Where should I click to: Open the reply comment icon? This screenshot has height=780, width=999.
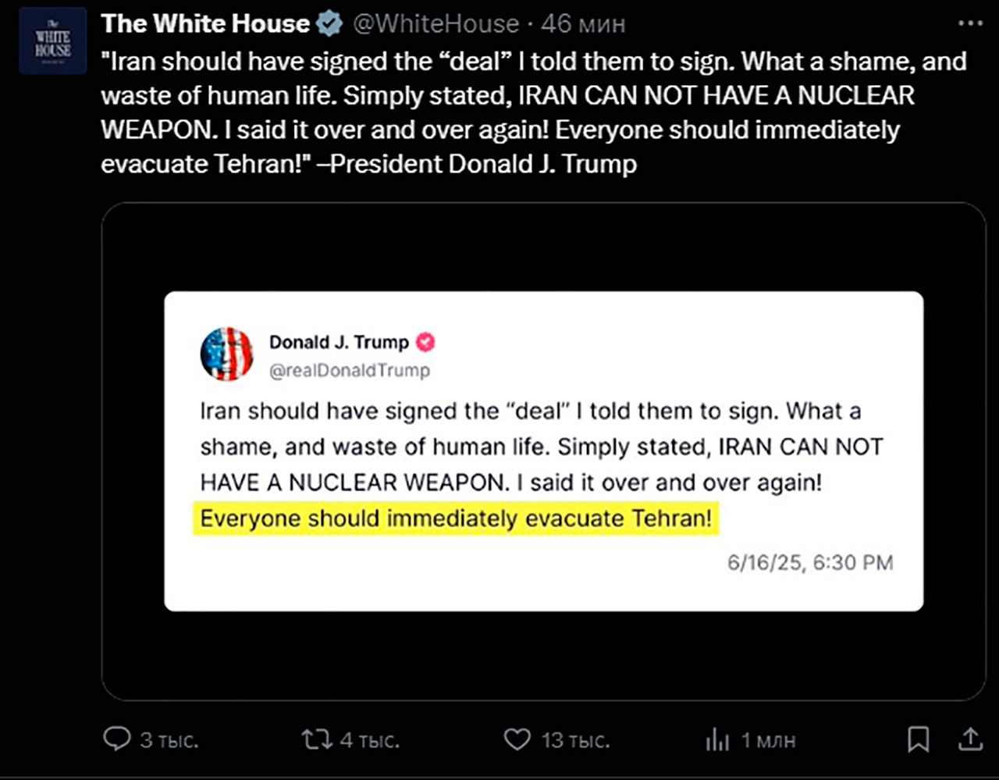coord(117,739)
